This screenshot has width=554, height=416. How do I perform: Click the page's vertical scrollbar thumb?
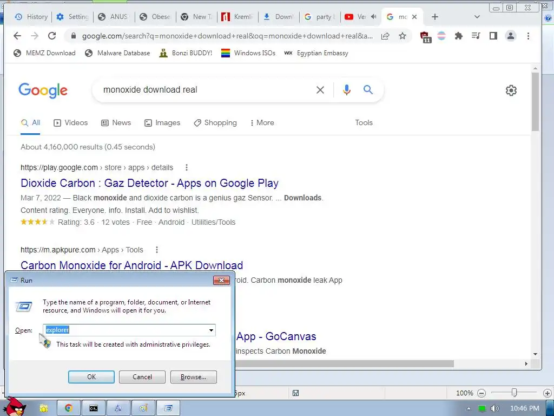535,102
